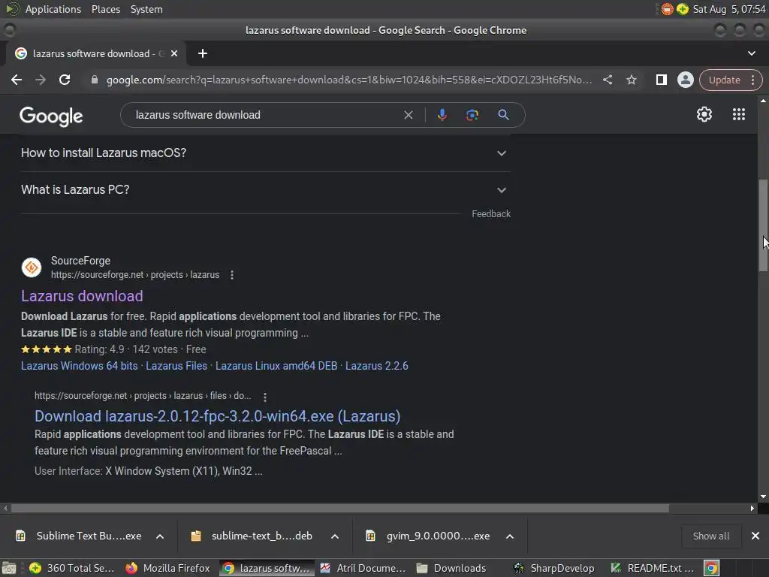Click the Feedback link
Viewport: 769px width, 577px height.
tap(491, 214)
